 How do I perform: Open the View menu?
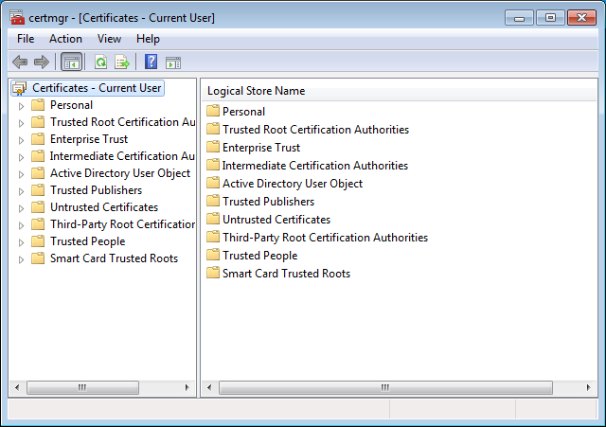click(109, 39)
